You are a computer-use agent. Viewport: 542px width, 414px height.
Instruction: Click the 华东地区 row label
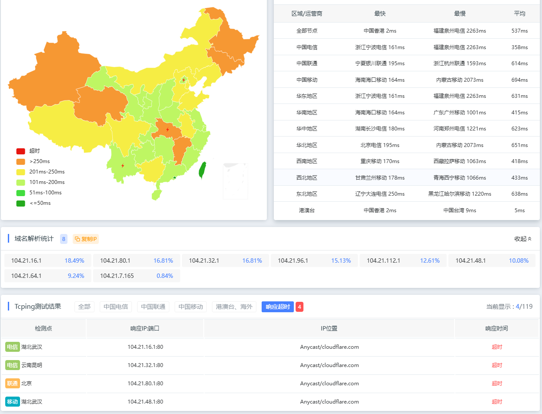point(307,96)
